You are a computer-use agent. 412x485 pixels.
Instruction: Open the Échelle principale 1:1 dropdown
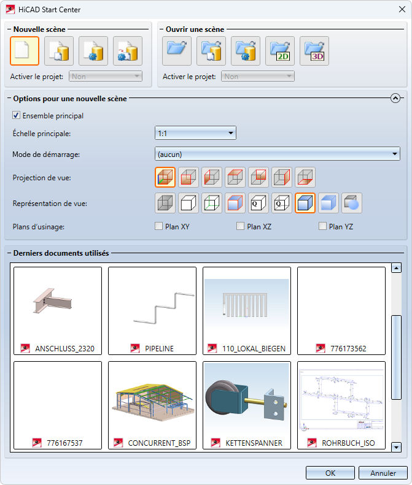[x=195, y=133]
